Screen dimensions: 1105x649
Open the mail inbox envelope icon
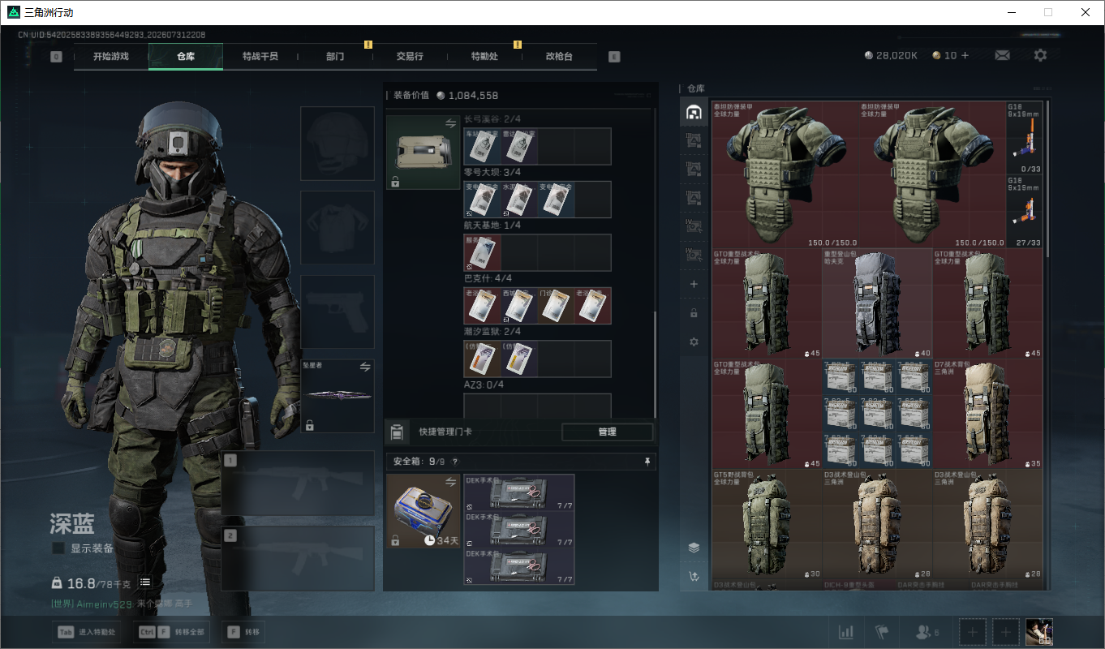[x=1003, y=55]
